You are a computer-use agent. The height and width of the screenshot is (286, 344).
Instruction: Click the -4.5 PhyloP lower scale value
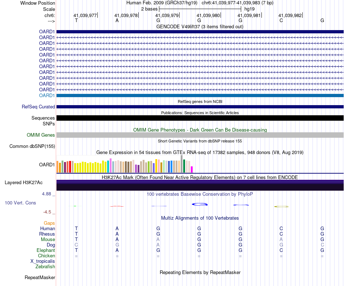pyautogui.click(x=47, y=212)
